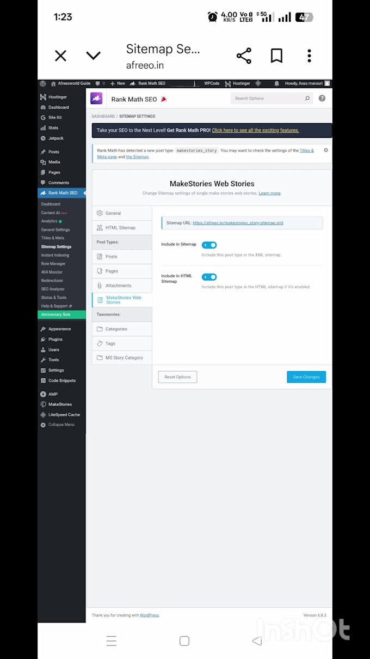This screenshot has width=370, height=659.
Task: Go to DASHBOARD breadcrumb link
Action: [x=103, y=116]
